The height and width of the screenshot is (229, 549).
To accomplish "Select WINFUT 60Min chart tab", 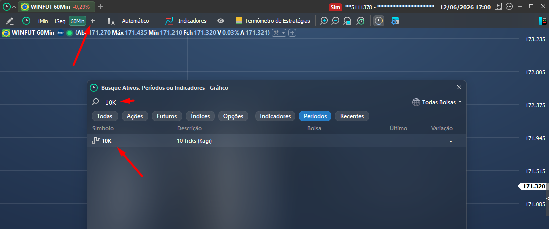I will pyautogui.click(x=56, y=6).
